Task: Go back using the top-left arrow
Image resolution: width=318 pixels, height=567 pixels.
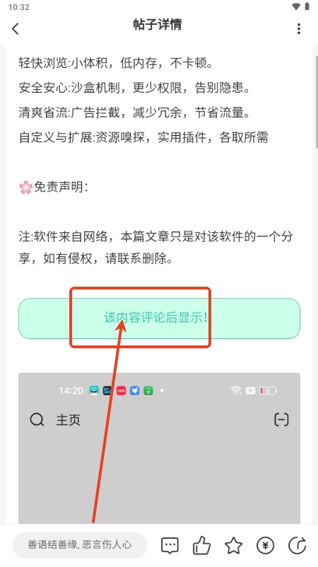Action: pyautogui.click(x=15, y=28)
